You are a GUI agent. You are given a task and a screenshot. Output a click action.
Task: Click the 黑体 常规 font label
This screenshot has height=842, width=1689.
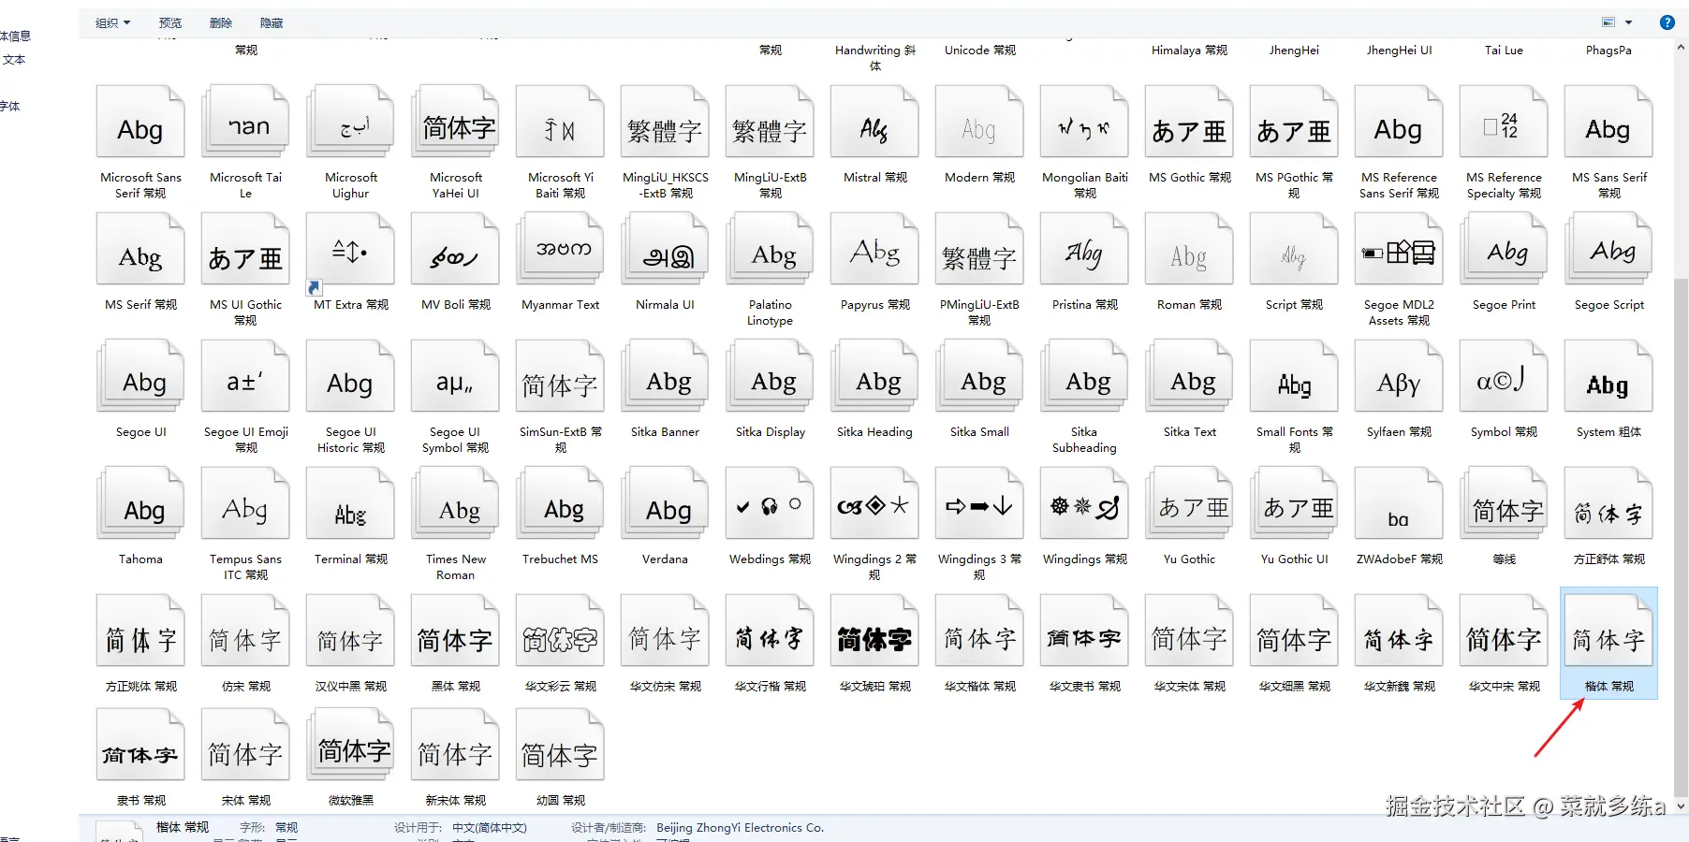point(455,687)
